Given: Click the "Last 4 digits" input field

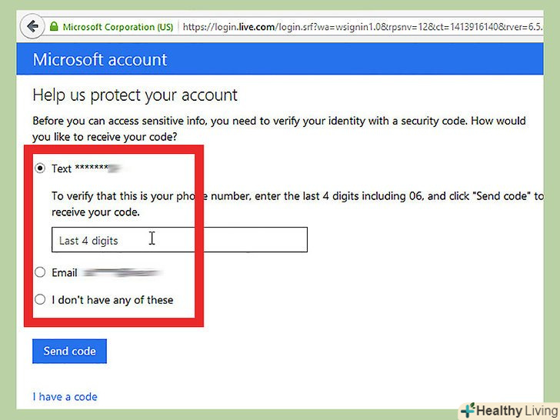Looking at the screenshot, I should point(179,240).
